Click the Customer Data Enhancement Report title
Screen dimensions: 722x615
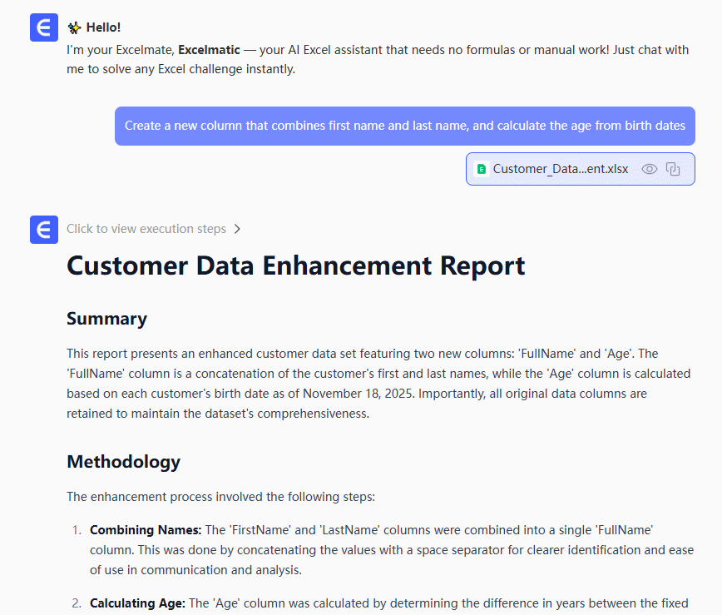[x=295, y=265]
